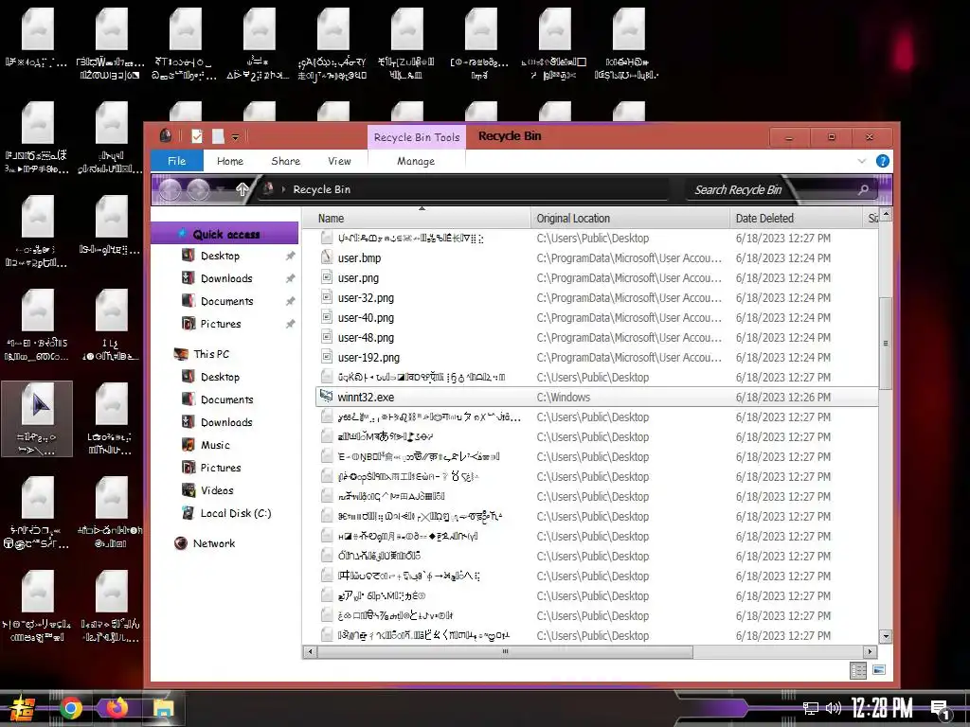This screenshot has height=727, width=970.
Task: Select the user-40.png file
Action: (x=366, y=317)
